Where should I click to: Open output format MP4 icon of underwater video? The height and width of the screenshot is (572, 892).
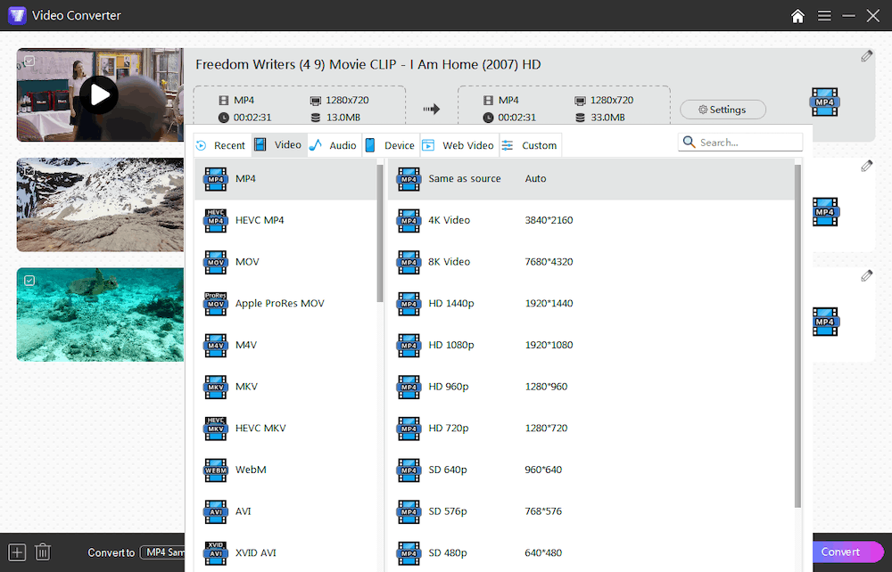click(x=825, y=322)
